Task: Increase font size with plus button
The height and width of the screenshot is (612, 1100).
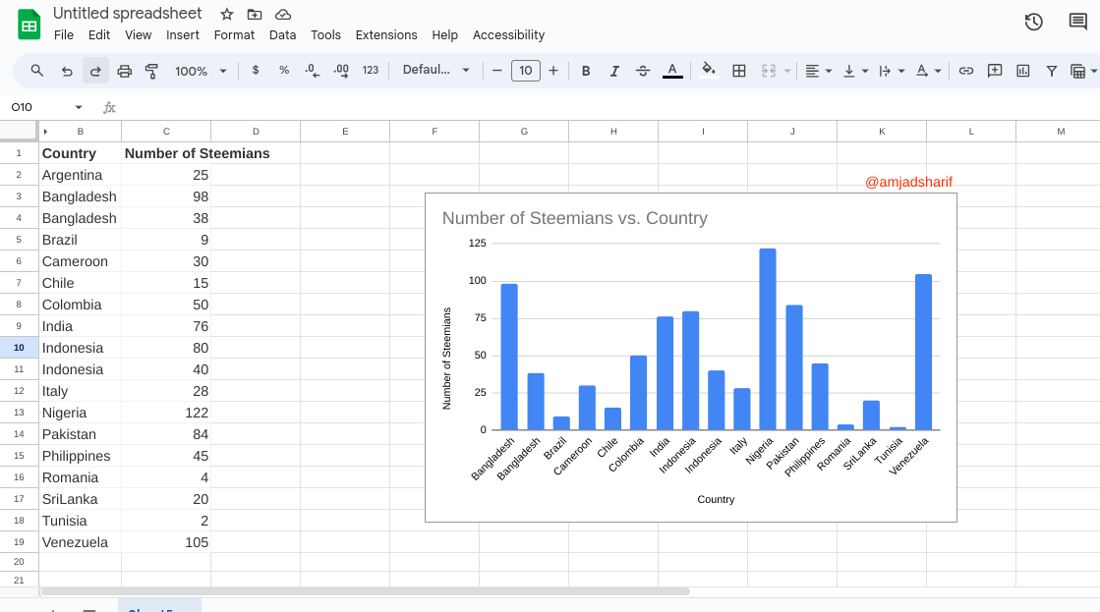Action: [553, 70]
